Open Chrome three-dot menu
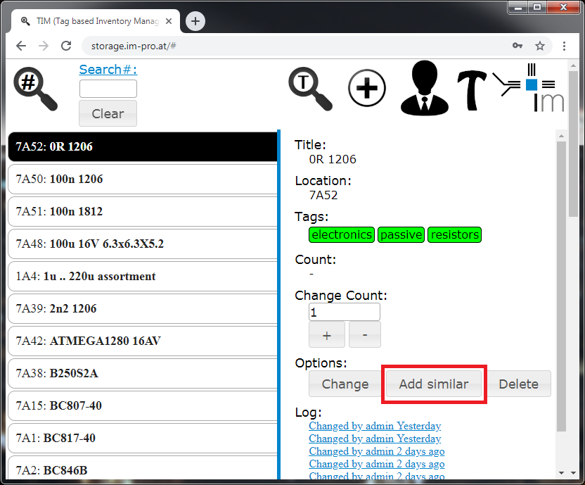Viewport: 585px width, 485px height. (564, 46)
